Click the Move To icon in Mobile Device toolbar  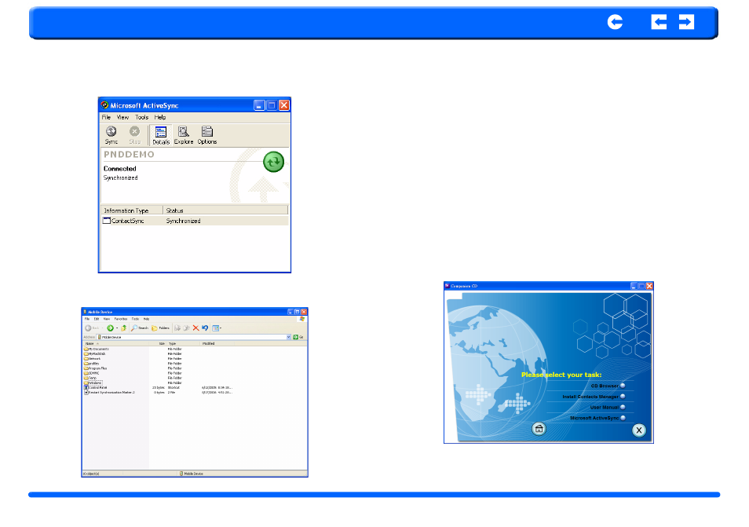pos(177,328)
